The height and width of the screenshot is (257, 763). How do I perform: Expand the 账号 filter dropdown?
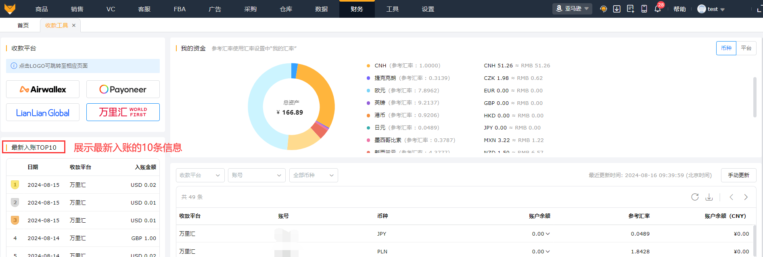coord(257,175)
